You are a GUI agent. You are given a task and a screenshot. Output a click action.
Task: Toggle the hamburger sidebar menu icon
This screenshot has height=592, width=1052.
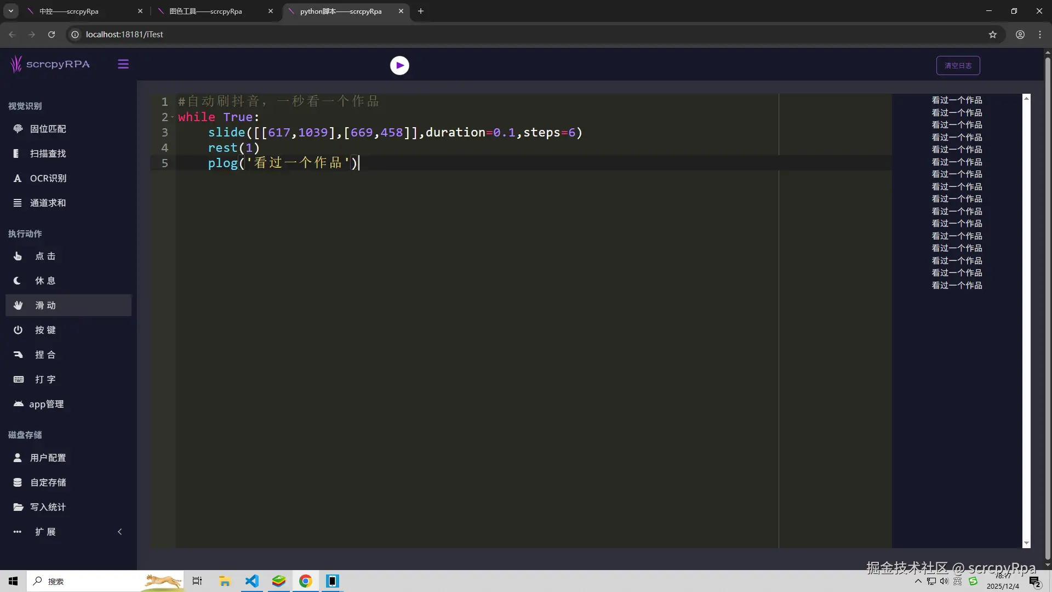click(x=123, y=64)
